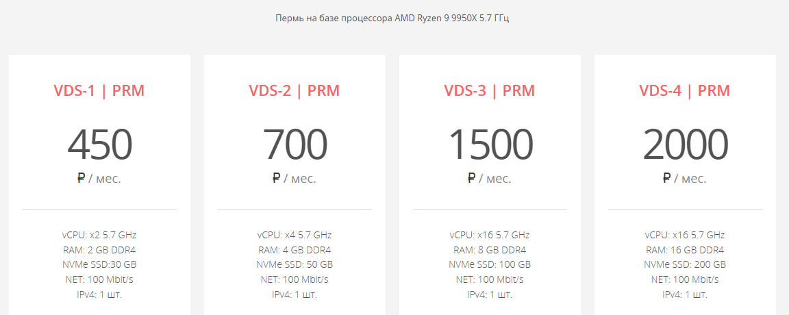Click the NVMe SSD 30 GB line
This screenshot has width=789, height=315.
click(99, 264)
